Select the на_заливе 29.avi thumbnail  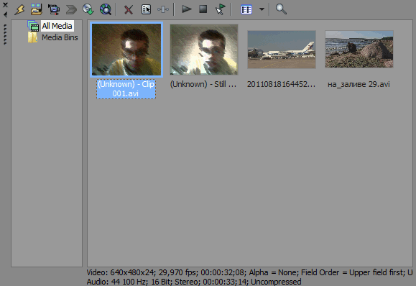(359, 50)
